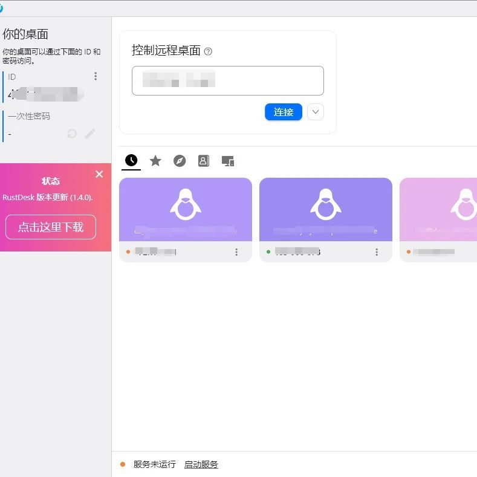Refresh the one-time password
Viewport: 477px width, 477px height.
[x=72, y=134]
